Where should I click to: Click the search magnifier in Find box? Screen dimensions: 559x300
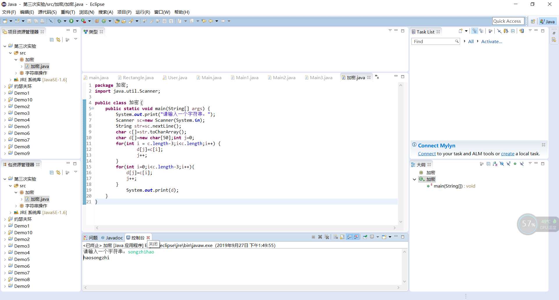(x=457, y=41)
